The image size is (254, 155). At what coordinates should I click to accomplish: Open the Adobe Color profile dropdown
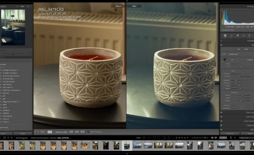point(233,54)
